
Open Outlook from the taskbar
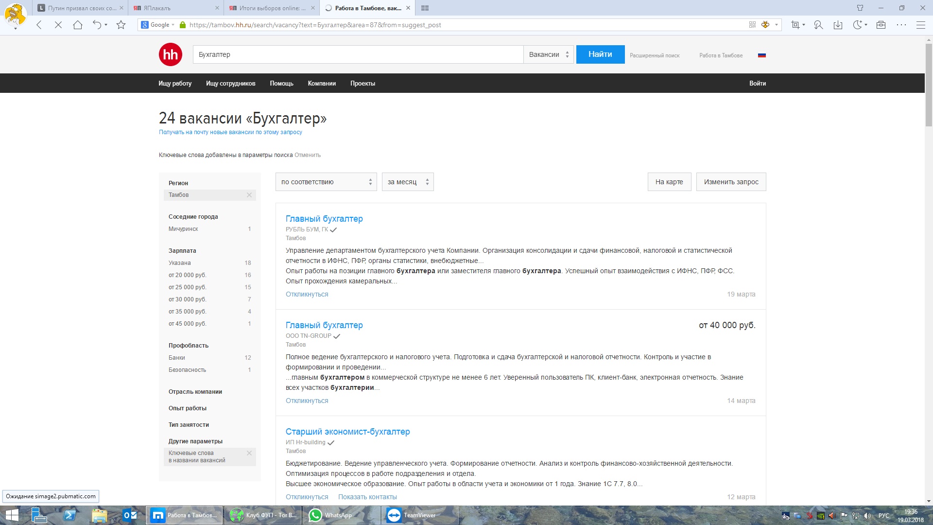pos(130,515)
